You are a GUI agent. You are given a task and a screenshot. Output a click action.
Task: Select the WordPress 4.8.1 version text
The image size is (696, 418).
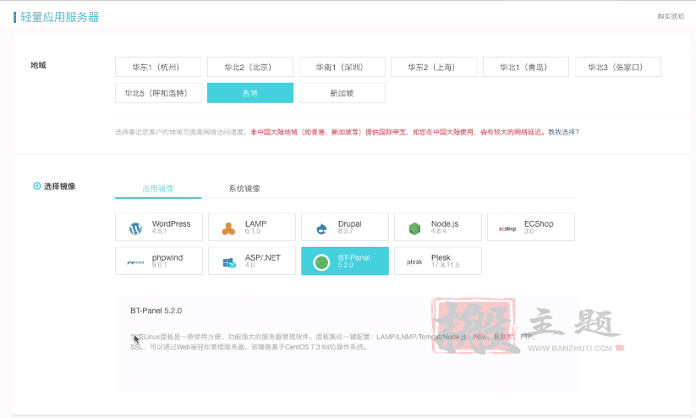click(x=159, y=231)
